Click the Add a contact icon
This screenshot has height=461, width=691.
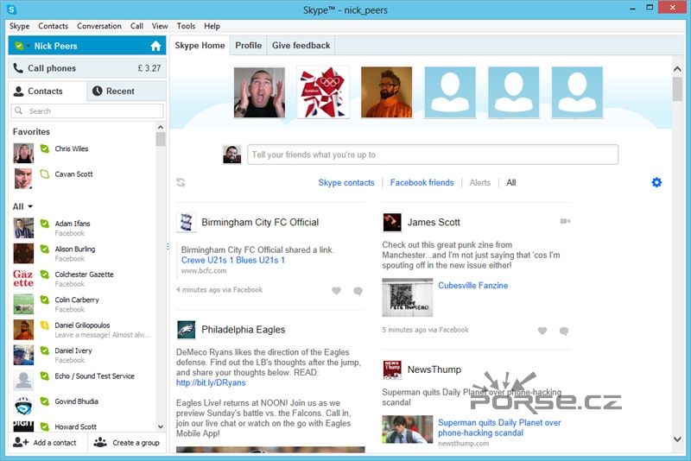(x=21, y=442)
